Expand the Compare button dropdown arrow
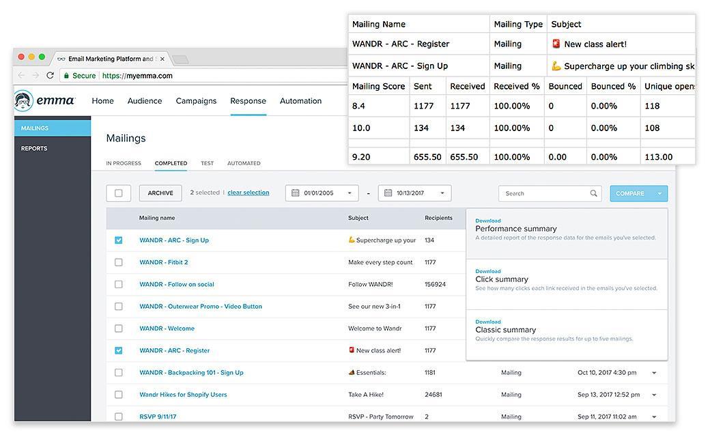Image resolution: width=710 pixels, height=437 pixels. click(659, 193)
